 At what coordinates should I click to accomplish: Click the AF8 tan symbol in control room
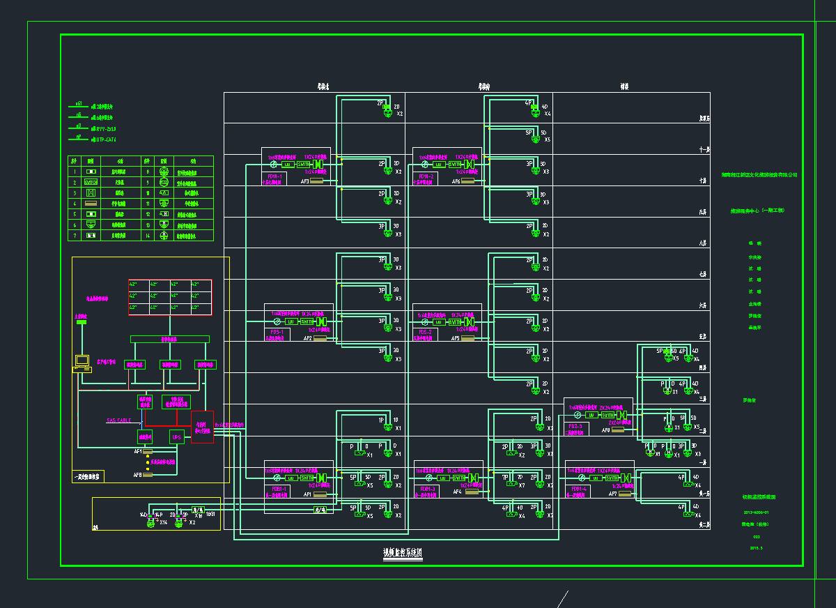coord(147,475)
